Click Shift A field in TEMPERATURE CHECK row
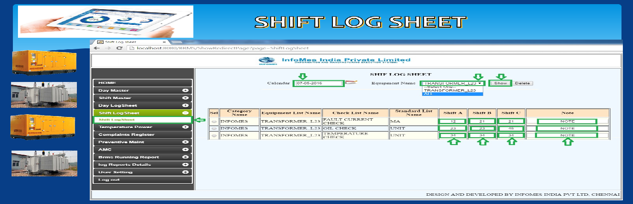This screenshot has height=204, width=633. [x=453, y=135]
